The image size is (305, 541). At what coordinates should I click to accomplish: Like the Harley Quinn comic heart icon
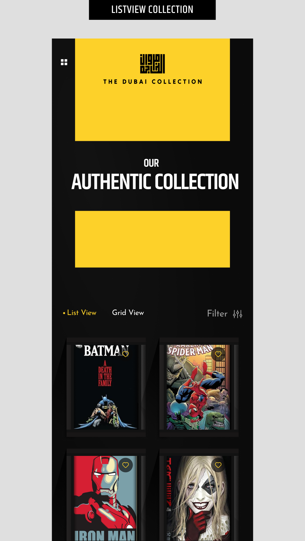point(218,465)
